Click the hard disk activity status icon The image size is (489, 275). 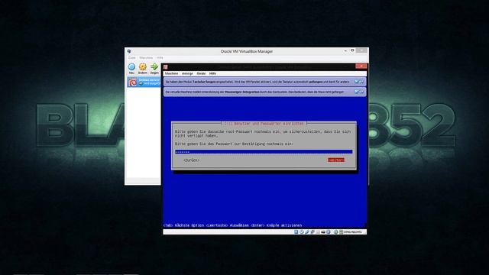click(x=296, y=232)
